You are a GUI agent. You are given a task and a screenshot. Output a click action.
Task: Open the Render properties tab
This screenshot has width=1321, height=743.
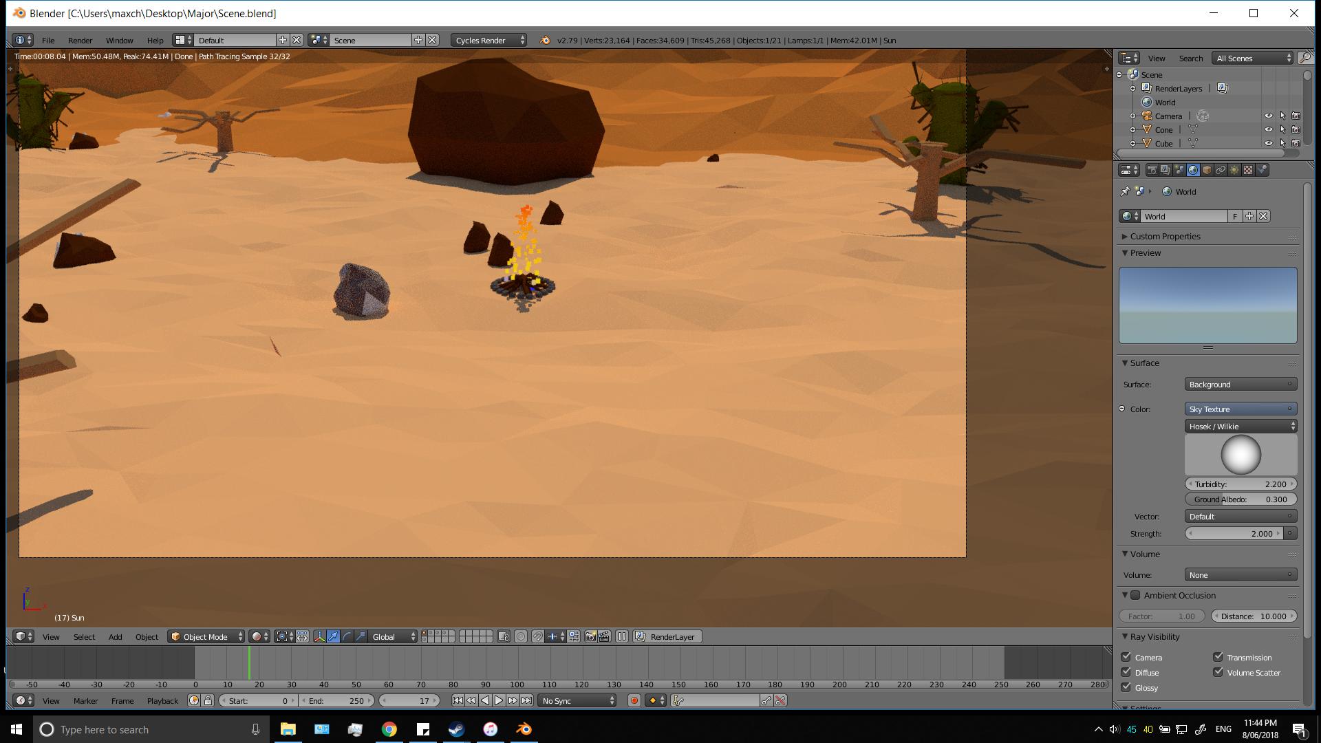click(x=1152, y=170)
